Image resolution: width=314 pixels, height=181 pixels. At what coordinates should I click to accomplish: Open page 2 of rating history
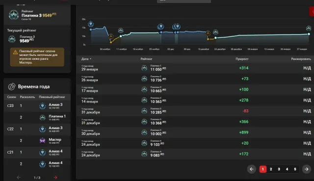coord(271,169)
